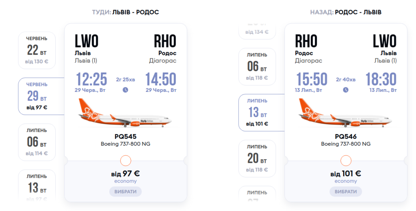Click the partially hidden return date від 134 €
The image size is (416, 211).
pos(257,28)
